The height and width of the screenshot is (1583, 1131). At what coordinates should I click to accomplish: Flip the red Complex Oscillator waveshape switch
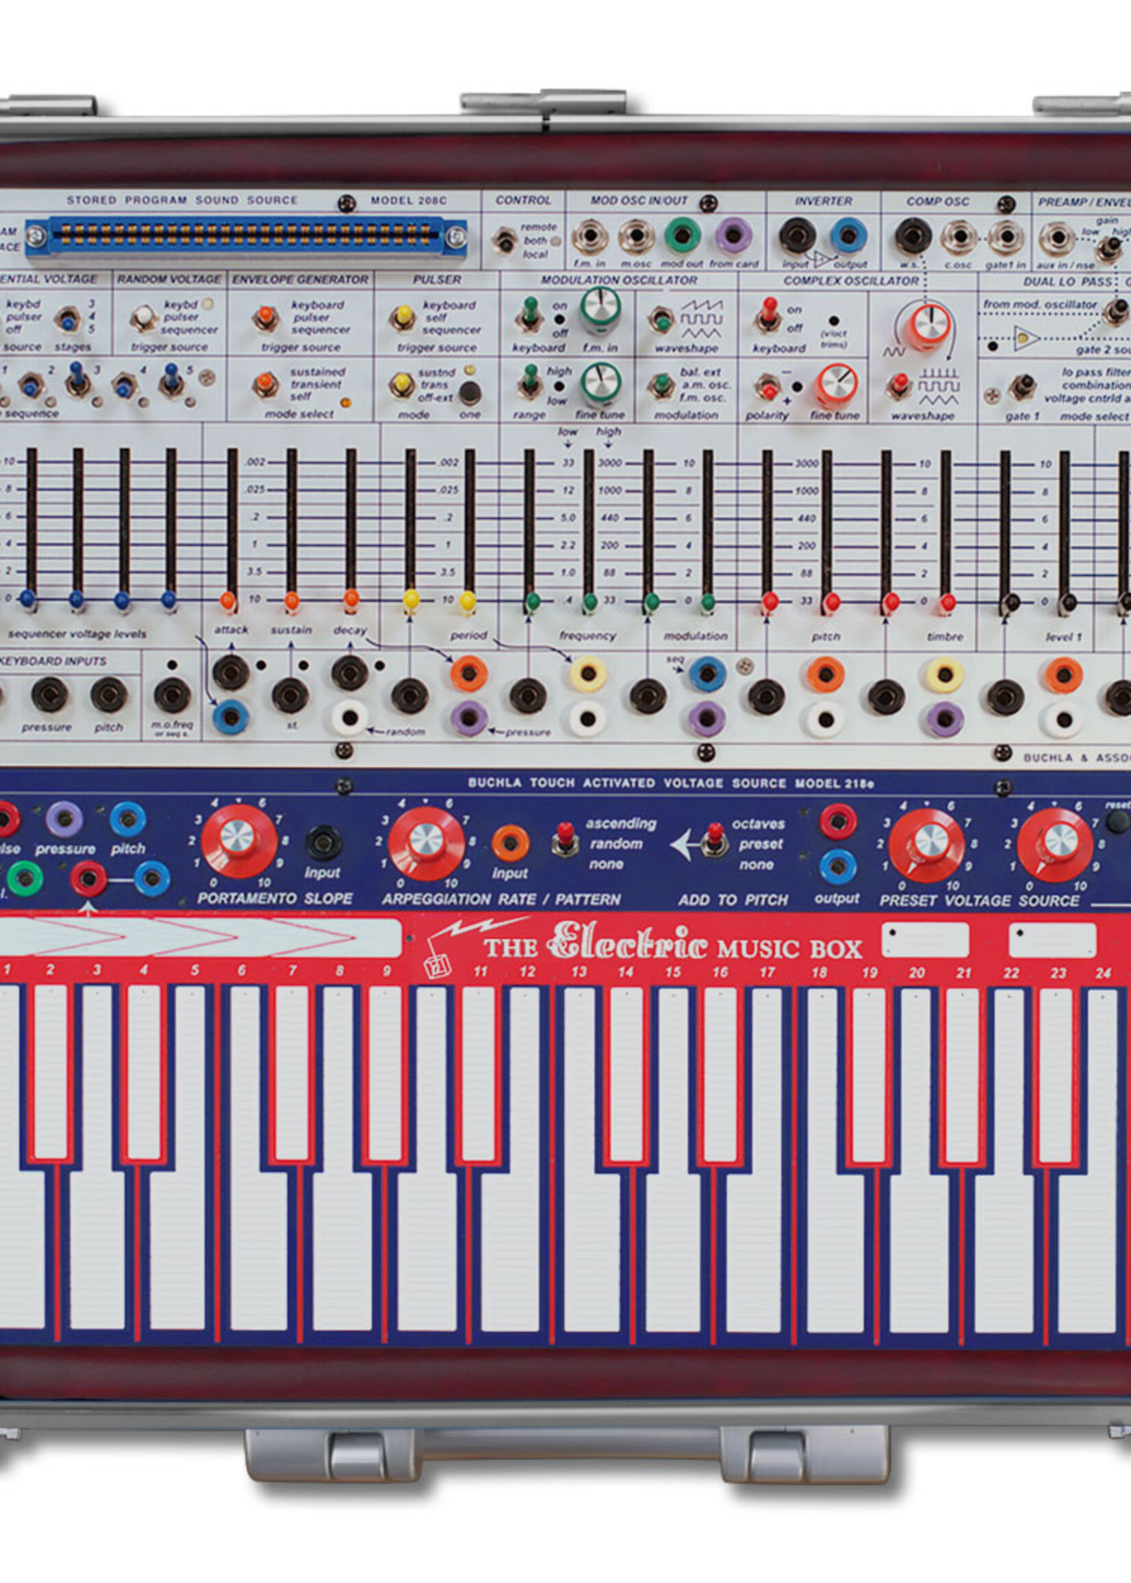click(900, 386)
